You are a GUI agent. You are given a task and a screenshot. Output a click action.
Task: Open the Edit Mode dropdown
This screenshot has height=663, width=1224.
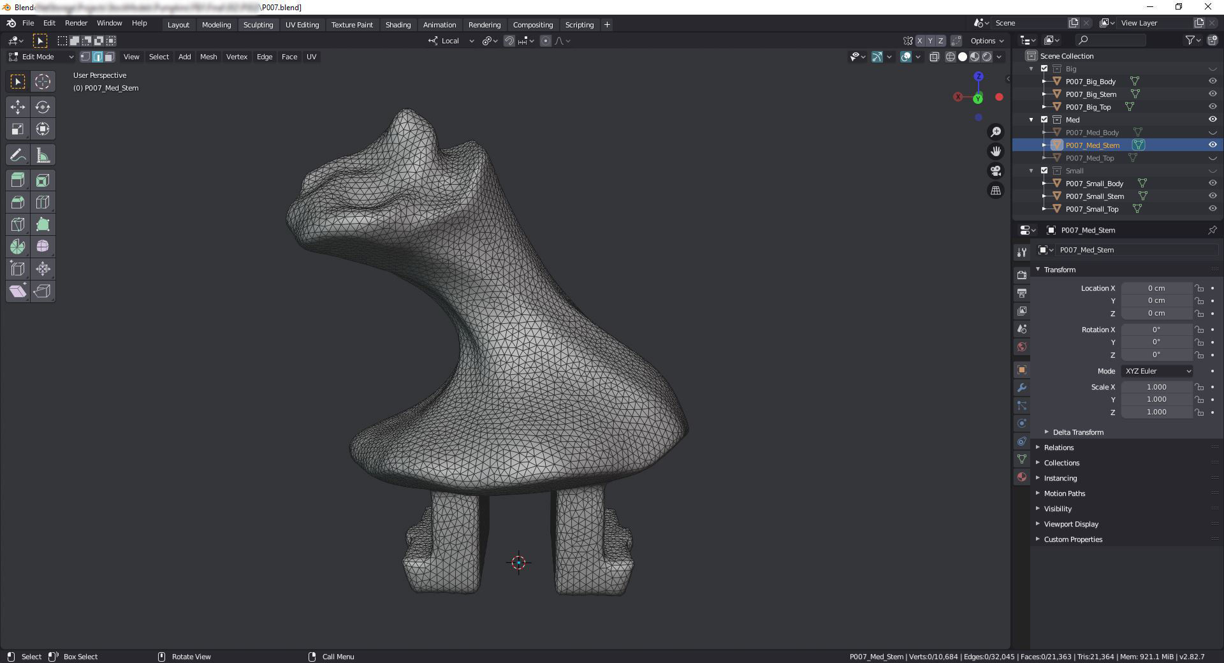click(41, 57)
